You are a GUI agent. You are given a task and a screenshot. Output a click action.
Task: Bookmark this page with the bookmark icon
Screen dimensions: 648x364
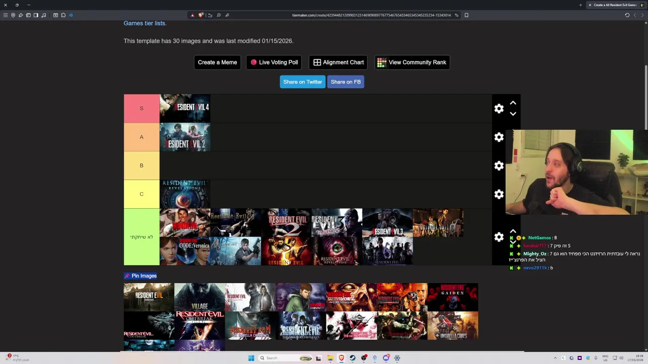[x=466, y=15]
